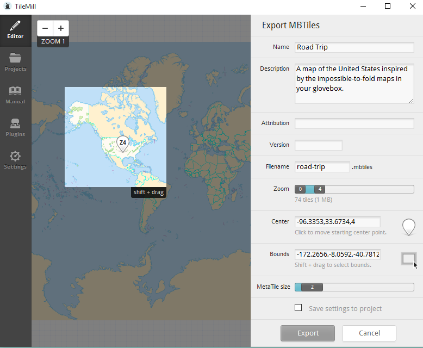Click the Export button
Image resolution: width=423 pixels, height=348 pixels.
tap(308, 333)
